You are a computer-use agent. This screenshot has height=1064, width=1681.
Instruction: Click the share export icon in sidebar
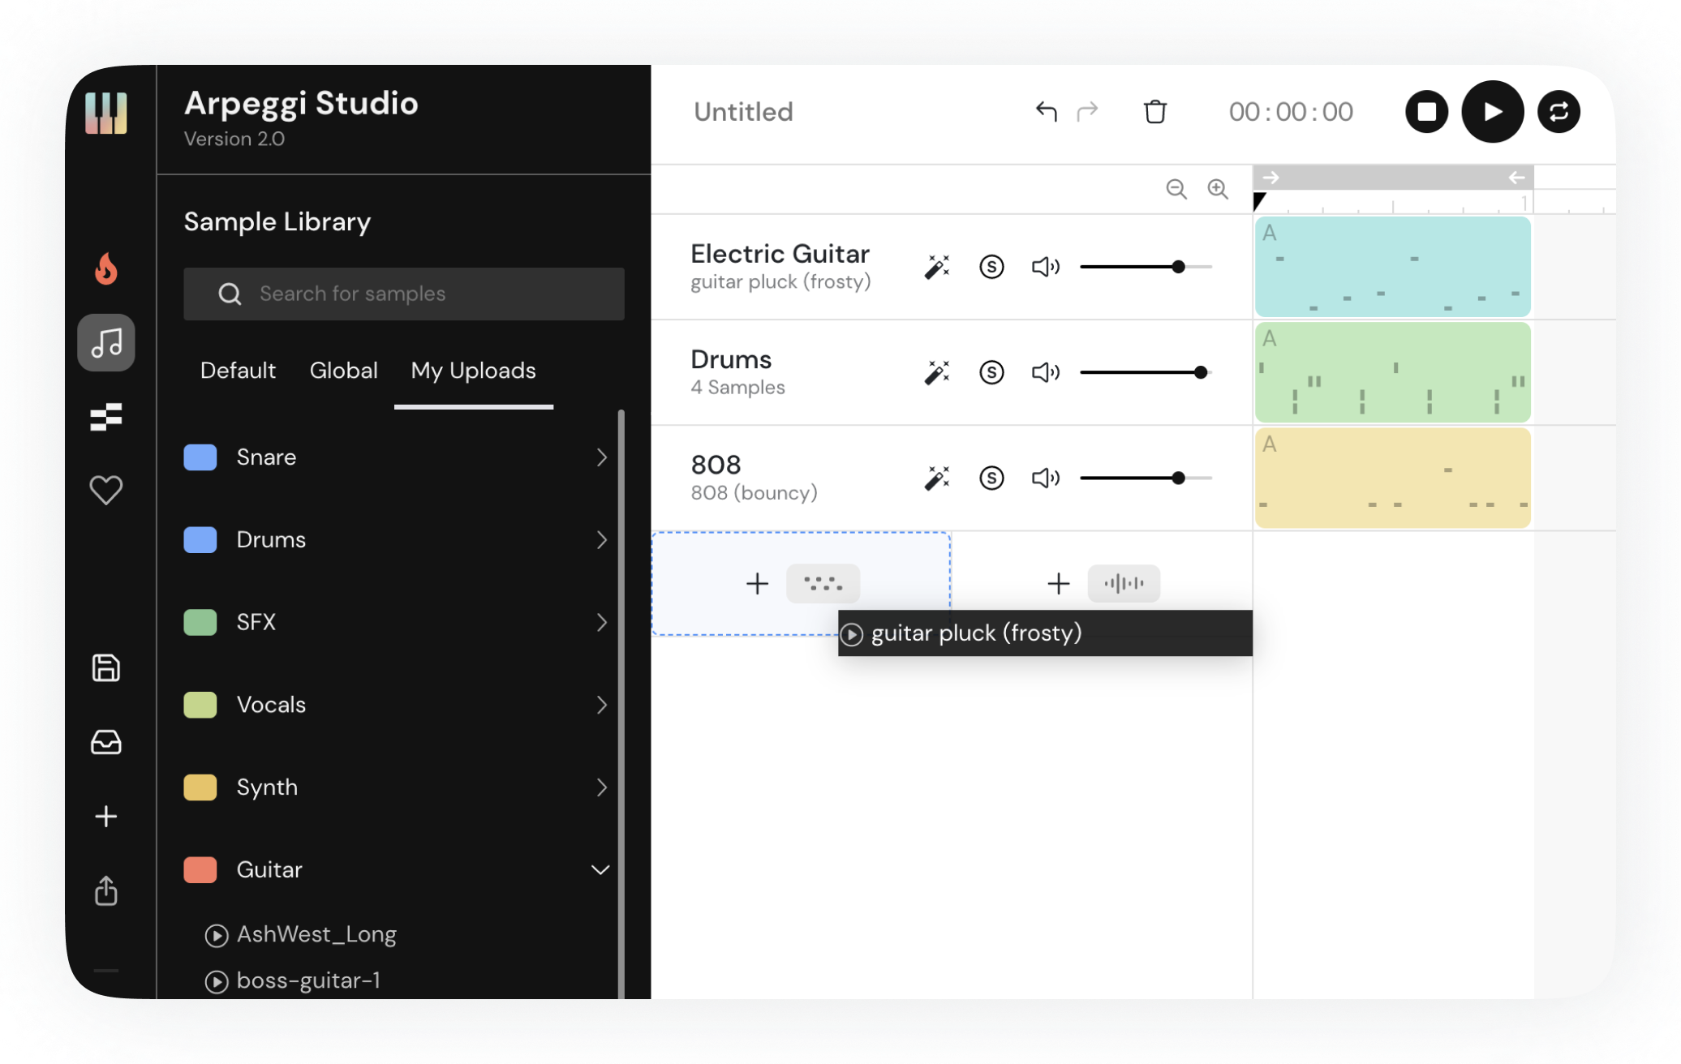(106, 890)
